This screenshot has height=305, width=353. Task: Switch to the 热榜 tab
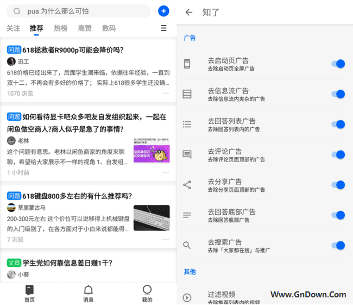pyautogui.click(x=61, y=28)
